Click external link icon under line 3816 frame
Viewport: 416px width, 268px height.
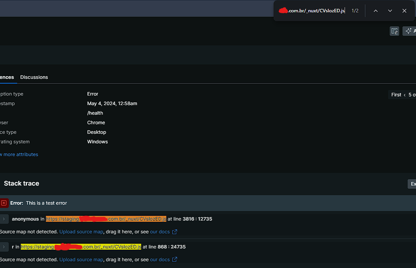coord(175,232)
